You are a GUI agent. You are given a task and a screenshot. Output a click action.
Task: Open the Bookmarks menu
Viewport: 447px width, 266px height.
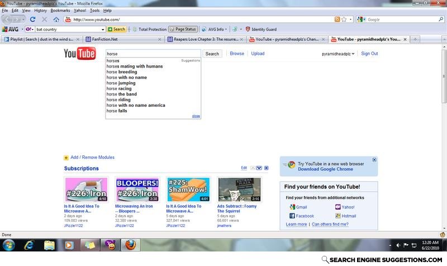click(60, 11)
